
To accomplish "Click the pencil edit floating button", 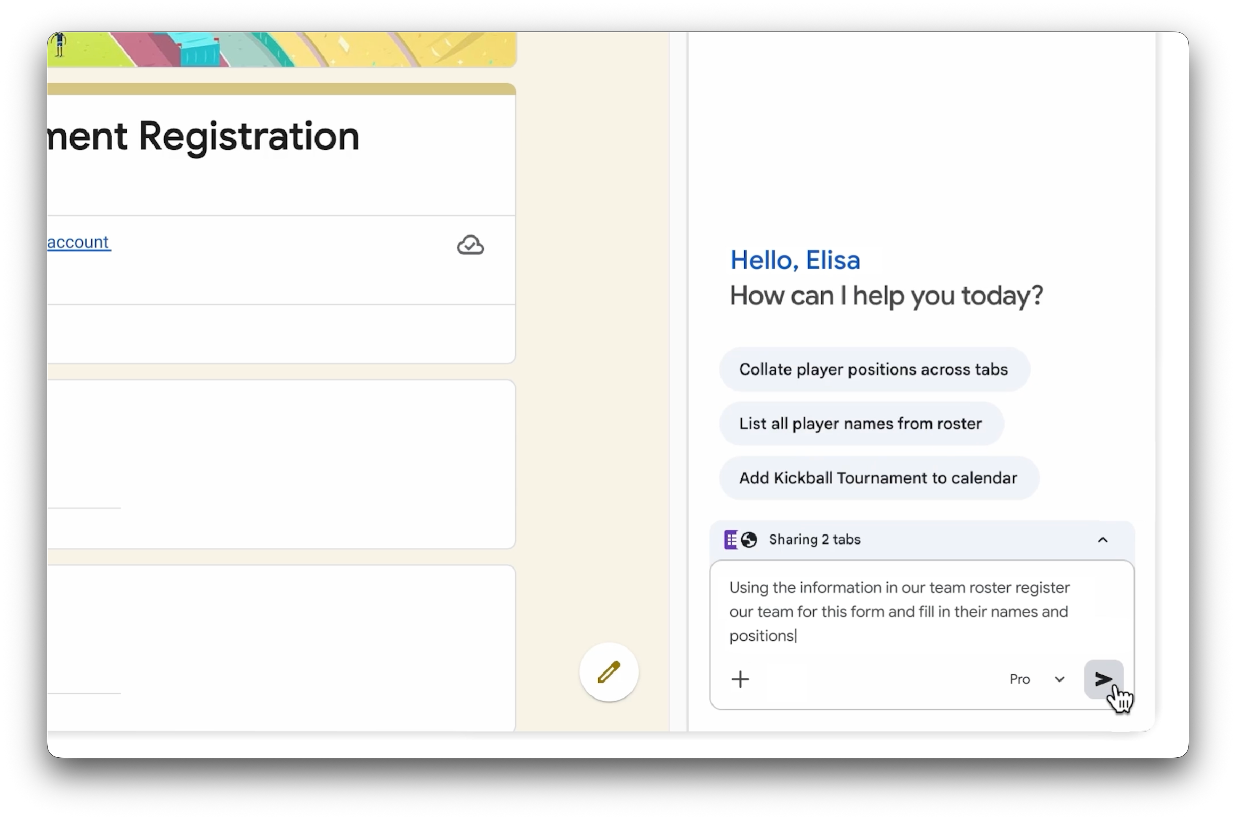I will 608,672.
